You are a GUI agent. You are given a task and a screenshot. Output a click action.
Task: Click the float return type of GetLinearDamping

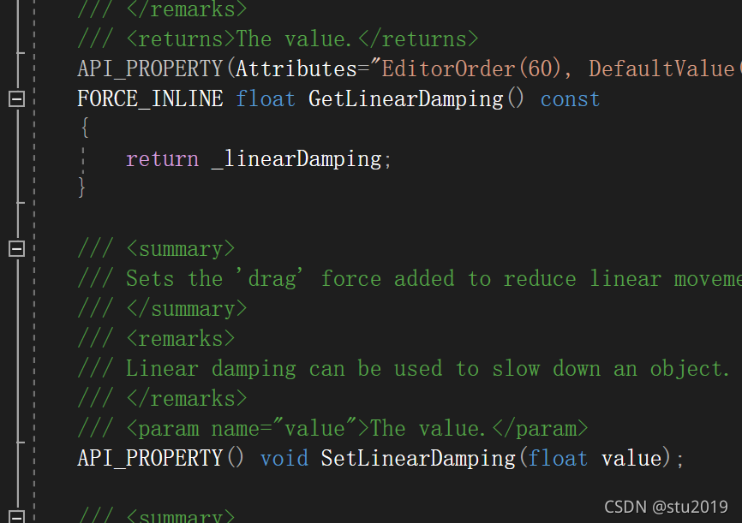pos(265,99)
